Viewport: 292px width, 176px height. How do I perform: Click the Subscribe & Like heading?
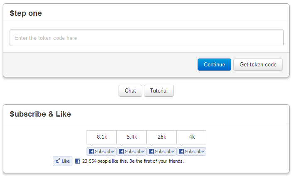(x=40, y=114)
